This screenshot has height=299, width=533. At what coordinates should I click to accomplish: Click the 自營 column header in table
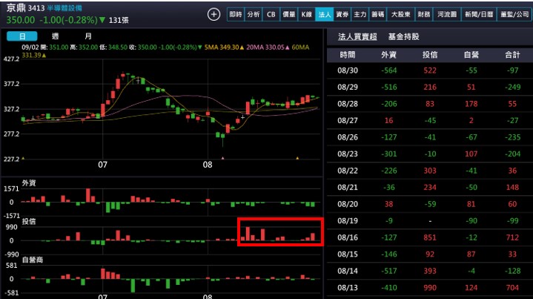(471, 55)
